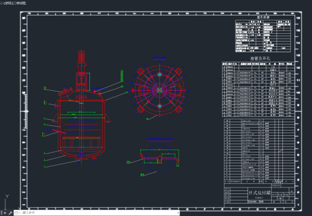Select the circular top-view nozzle layout drawing

pyautogui.click(x=160, y=90)
